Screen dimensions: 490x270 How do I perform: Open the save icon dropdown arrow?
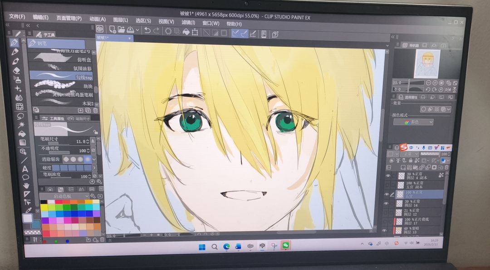[137, 30]
